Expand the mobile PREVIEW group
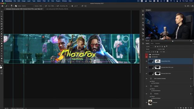This screenshot has height=109, width=194. click(x=149, y=54)
